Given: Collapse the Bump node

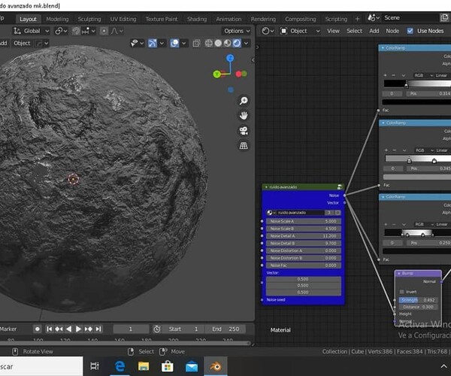Looking at the screenshot, I should click(x=399, y=273).
